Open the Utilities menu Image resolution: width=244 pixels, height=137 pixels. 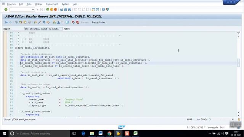click(x=39, y=4)
